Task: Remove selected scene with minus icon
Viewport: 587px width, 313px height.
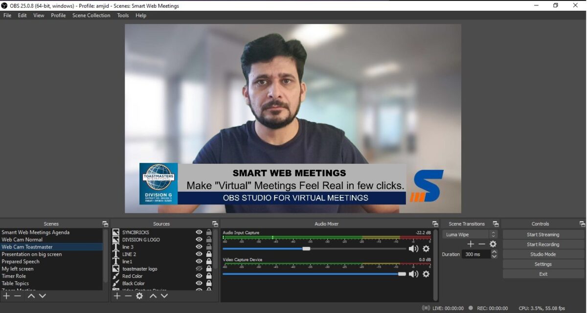Action: point(18,296)
